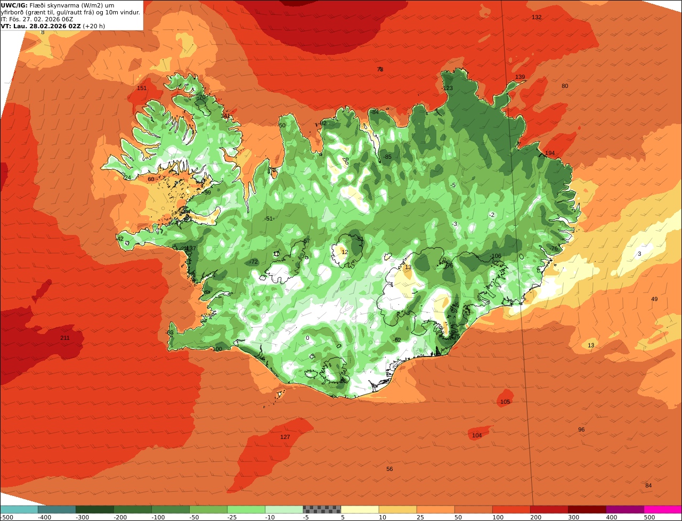Click the legend tick label 200
Screen dimensions: 682x521
pyautogui.click(x=536, y=517)
